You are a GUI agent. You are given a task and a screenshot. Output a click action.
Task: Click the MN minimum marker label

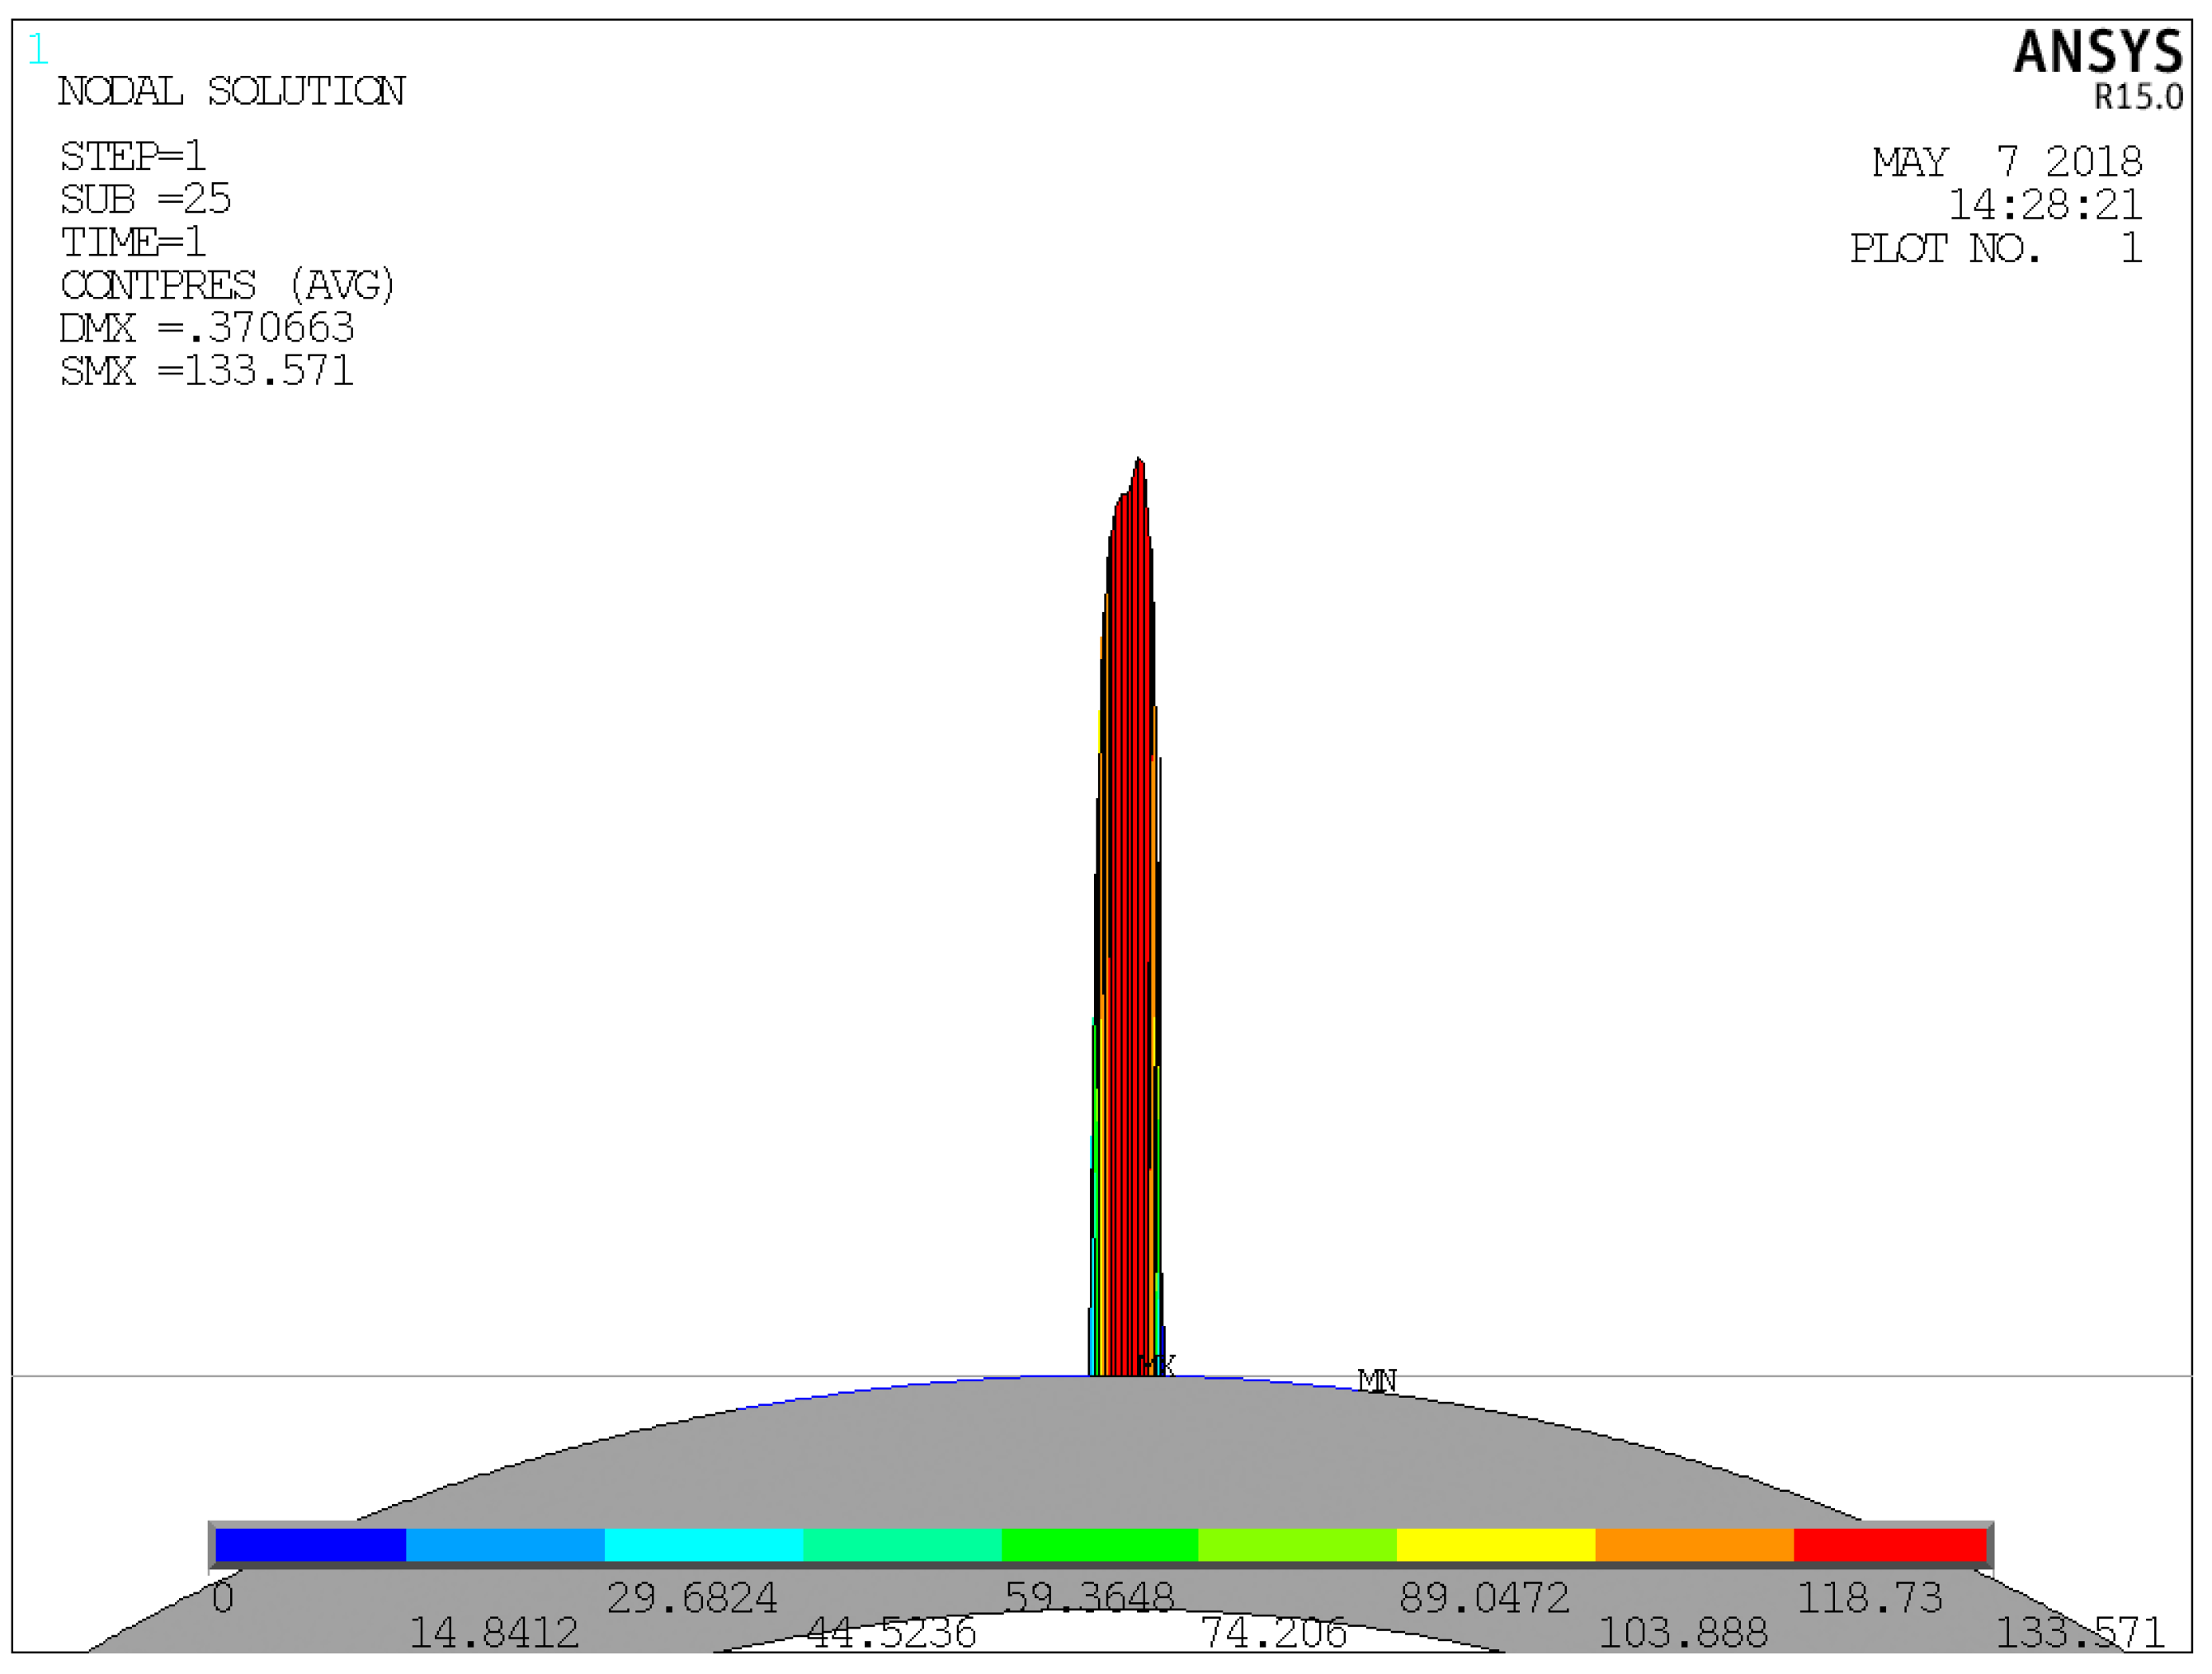click(x=1377, y=1380)
